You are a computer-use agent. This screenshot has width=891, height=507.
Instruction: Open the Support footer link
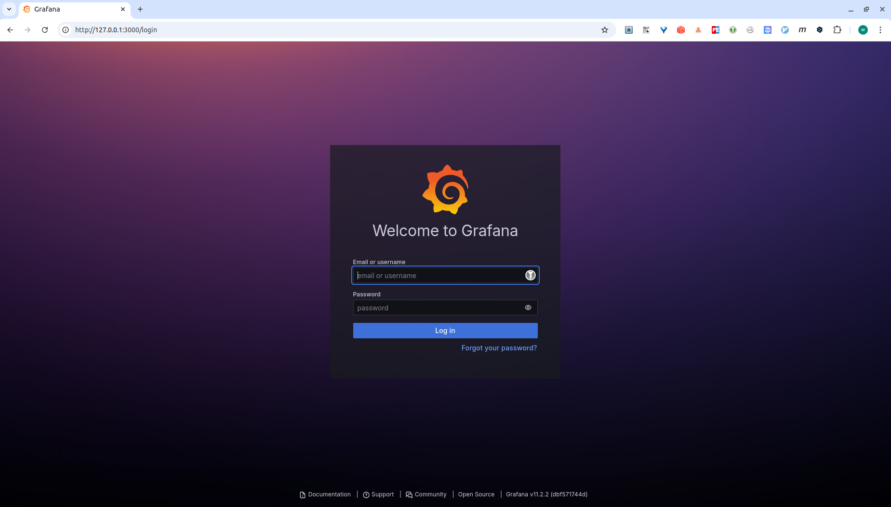pyautogui.click(x=378, y=494)
